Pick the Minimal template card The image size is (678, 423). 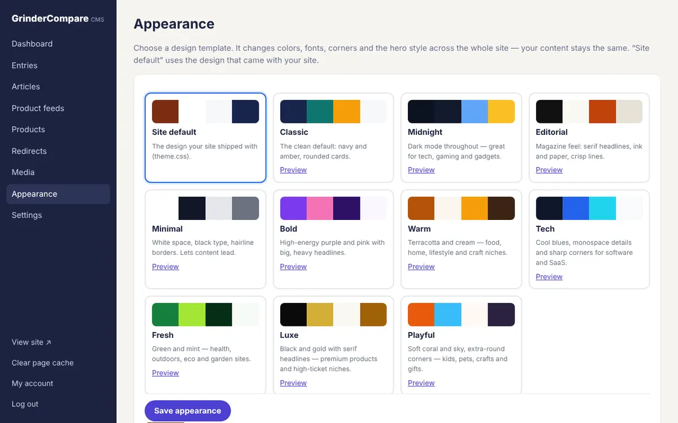pyautogui.click(x=206, y=239)
